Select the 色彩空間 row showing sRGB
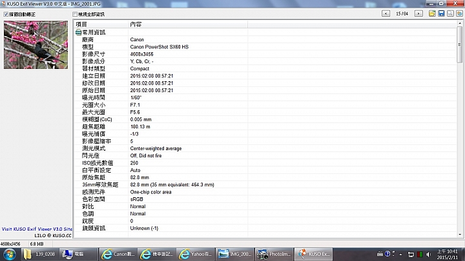Viewport: 465px width, 261px height. click(265, 199)
